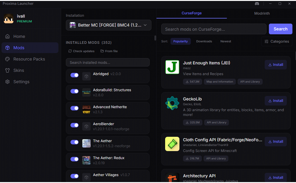This screenshot has height=183, width=296.
Task: Open Resource Packs from the sidebar
Action: [x=29, y=59]
